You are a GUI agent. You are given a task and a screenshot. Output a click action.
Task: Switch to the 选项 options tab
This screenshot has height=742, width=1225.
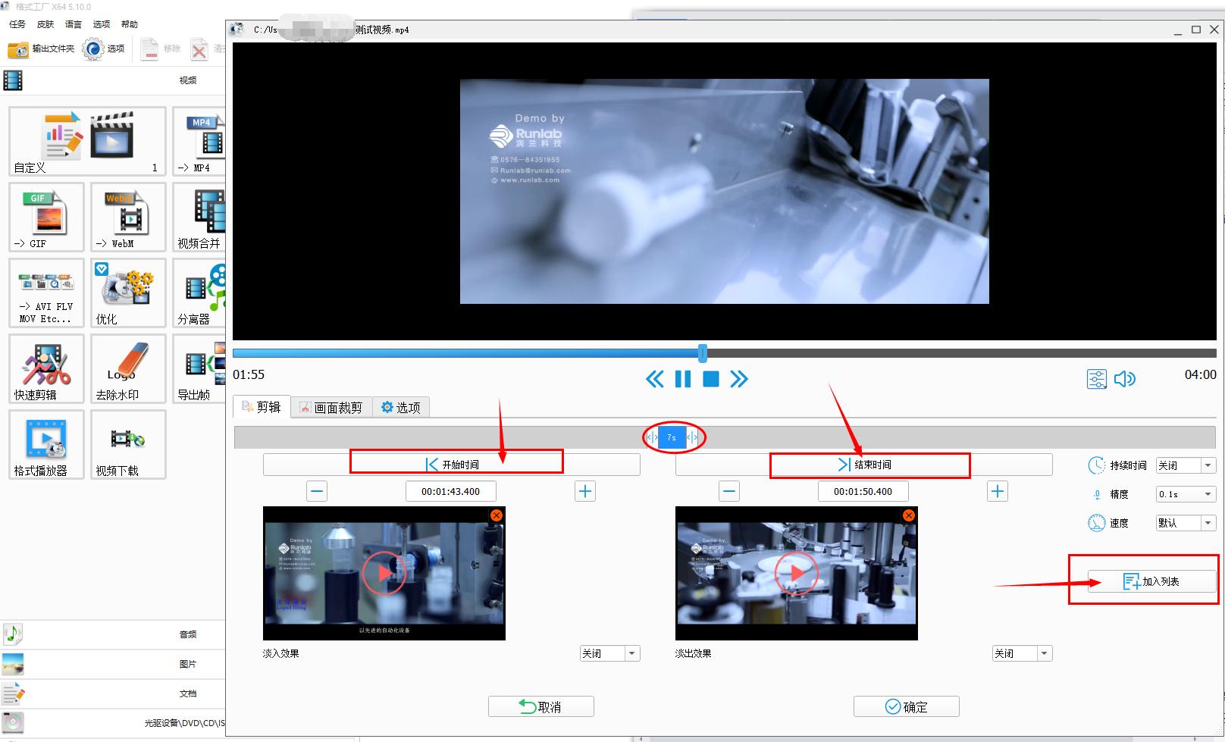[x=400, y=408]
